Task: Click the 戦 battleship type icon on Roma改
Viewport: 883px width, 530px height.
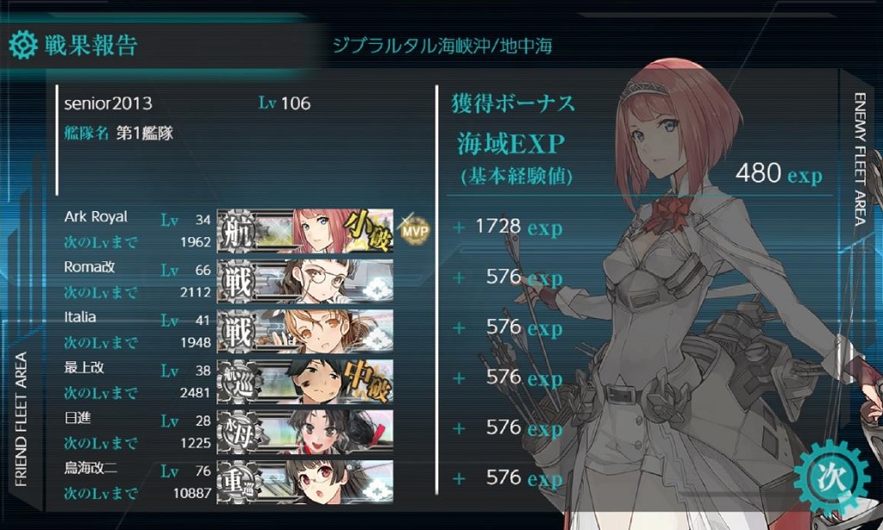Action: [x=237, y=281]
